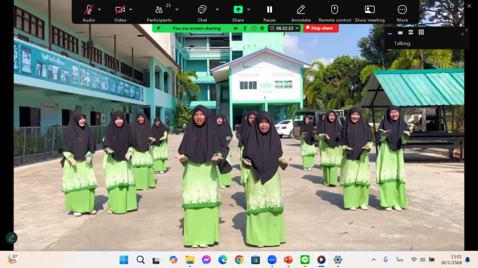Switch the Thai input language indicator

click(400, 260)
